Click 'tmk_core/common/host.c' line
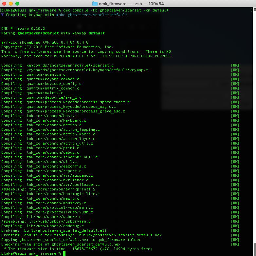This screenshot has width=256, height=256. point(39,116)
